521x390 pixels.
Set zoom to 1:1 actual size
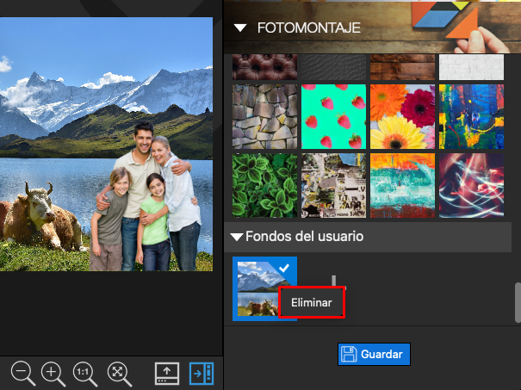pos(84,374)
